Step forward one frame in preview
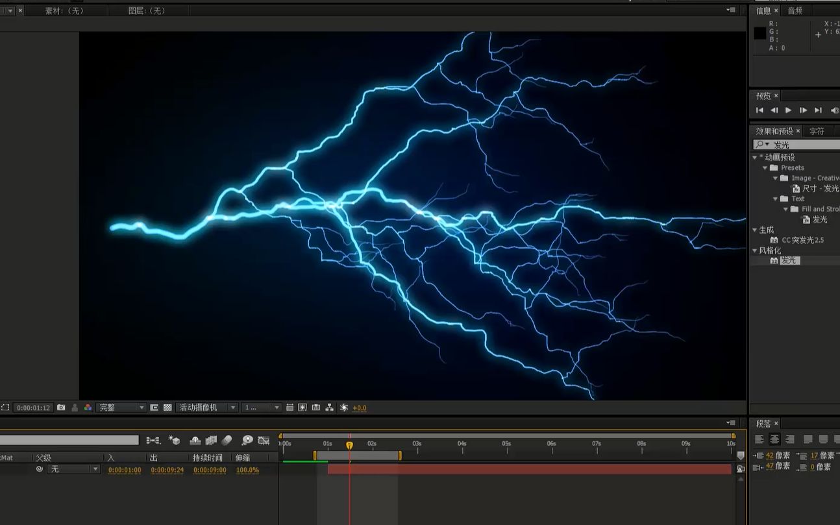The image size is (840, 525). click(804, 110)
